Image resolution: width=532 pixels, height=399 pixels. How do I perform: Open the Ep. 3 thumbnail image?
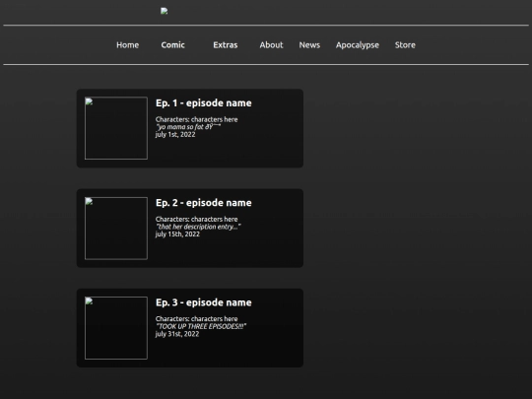116,328
